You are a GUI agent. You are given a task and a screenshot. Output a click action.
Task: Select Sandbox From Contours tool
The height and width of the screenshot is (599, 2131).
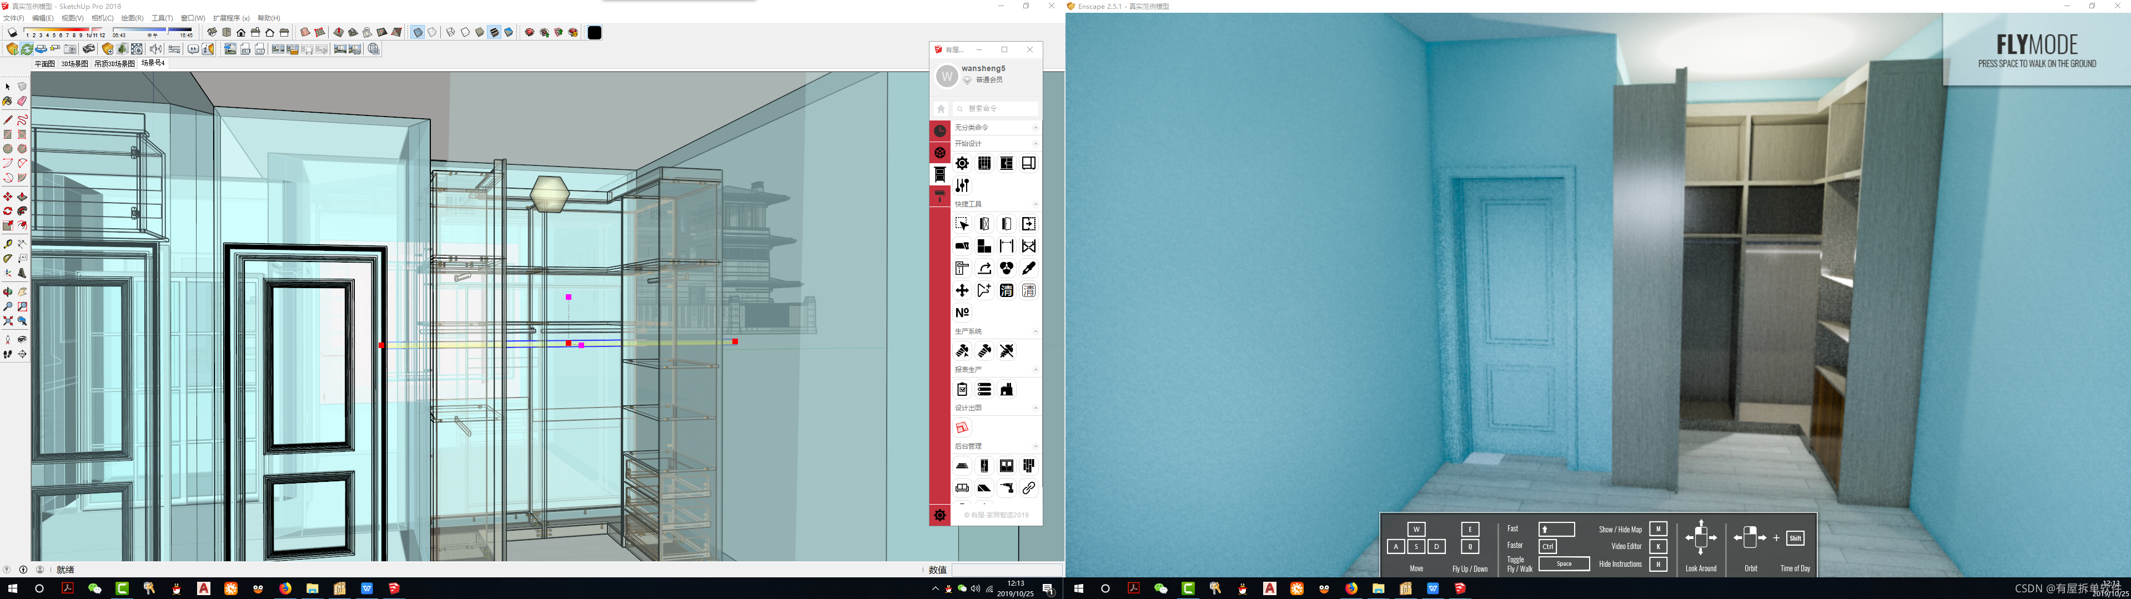pos(304,32)
